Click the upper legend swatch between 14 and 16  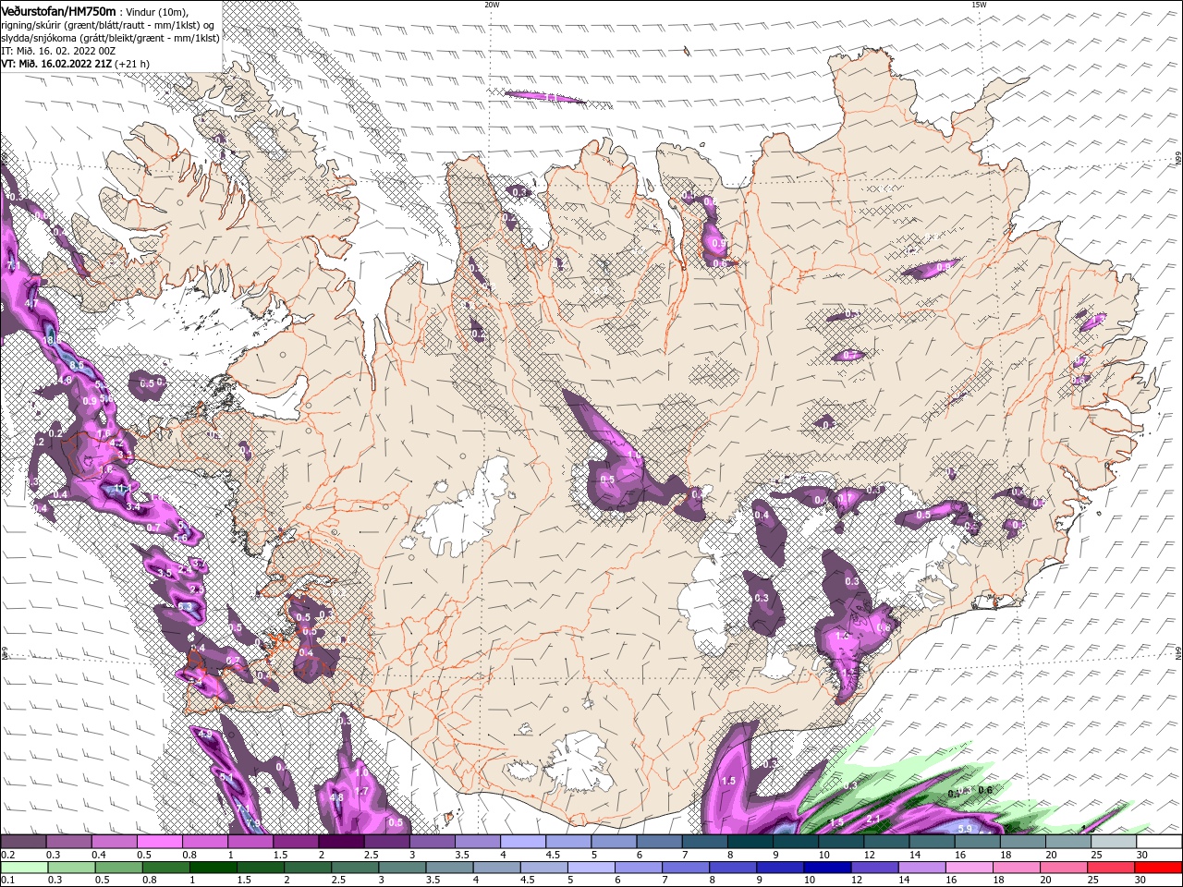(x=933, y=842)
